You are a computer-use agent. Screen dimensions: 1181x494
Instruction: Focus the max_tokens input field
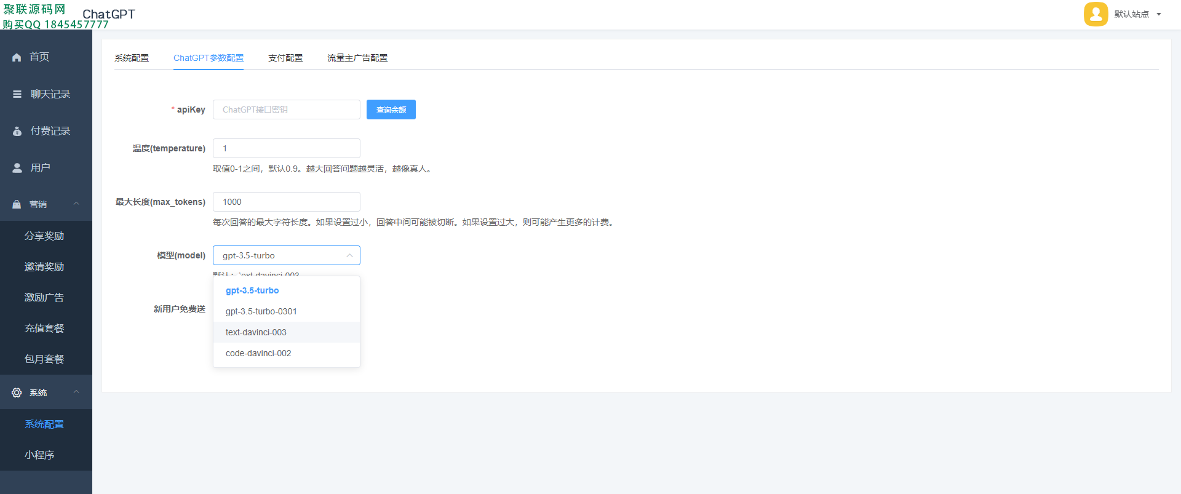[x=287, y=202]
